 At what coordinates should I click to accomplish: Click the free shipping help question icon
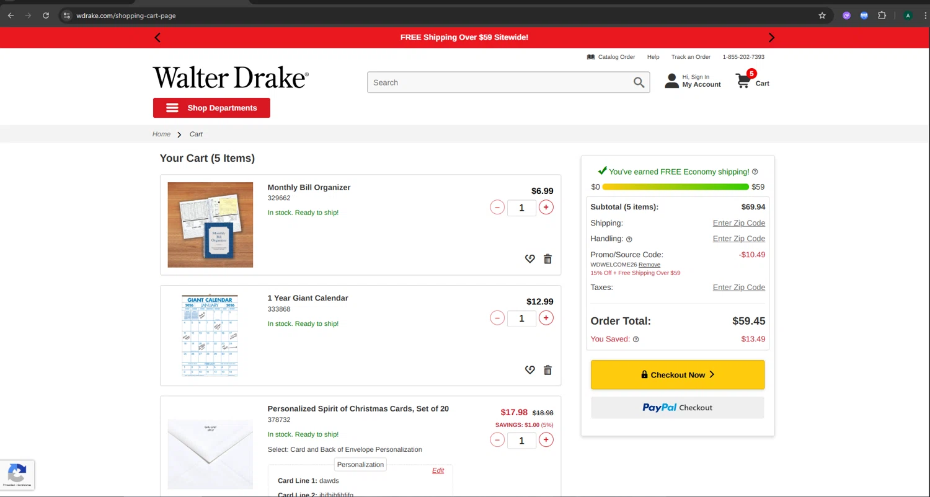point(755,172)
